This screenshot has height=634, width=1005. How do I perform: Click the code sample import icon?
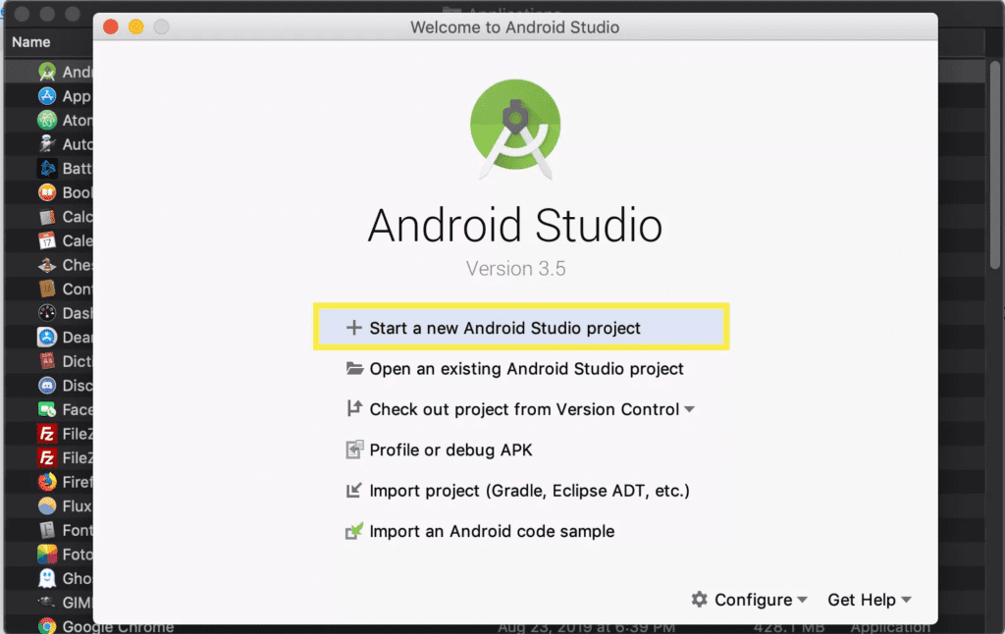click(x=354, y=531)
